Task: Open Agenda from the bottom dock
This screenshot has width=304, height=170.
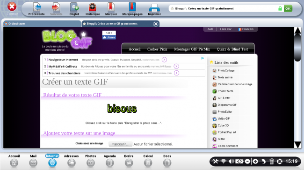Action: (110, 161)
